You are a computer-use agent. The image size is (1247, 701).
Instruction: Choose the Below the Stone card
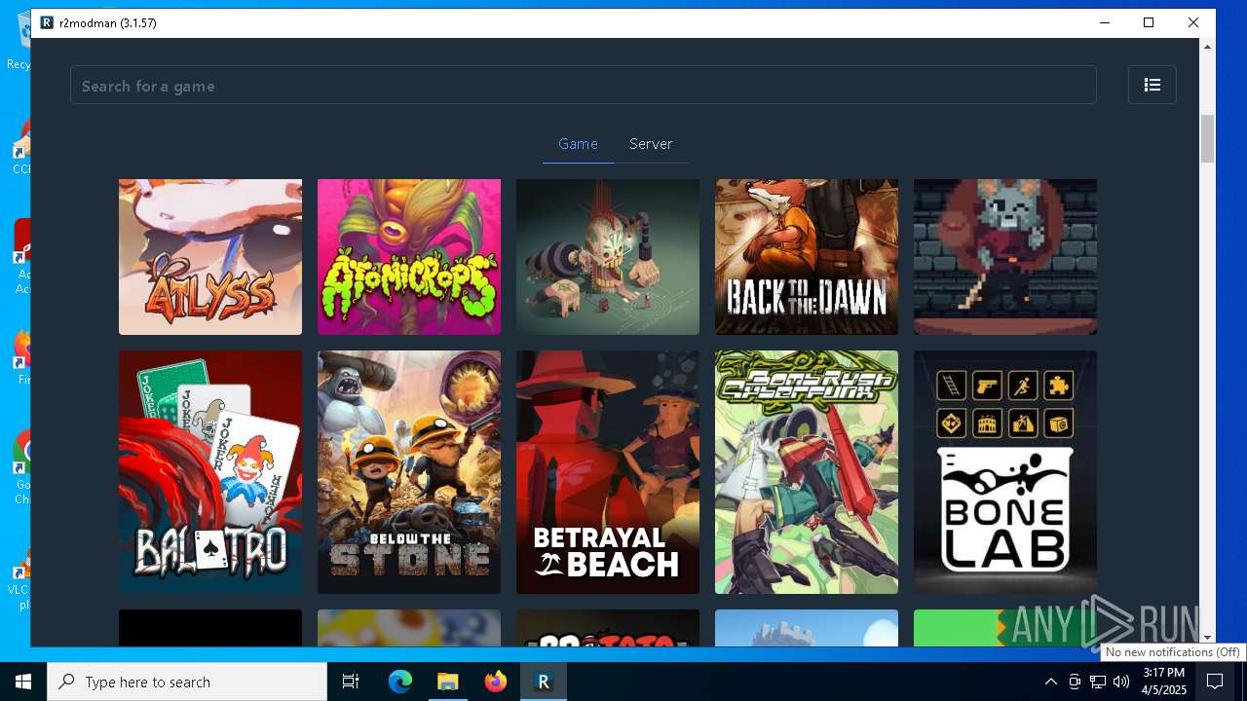[x=409, y=472]
